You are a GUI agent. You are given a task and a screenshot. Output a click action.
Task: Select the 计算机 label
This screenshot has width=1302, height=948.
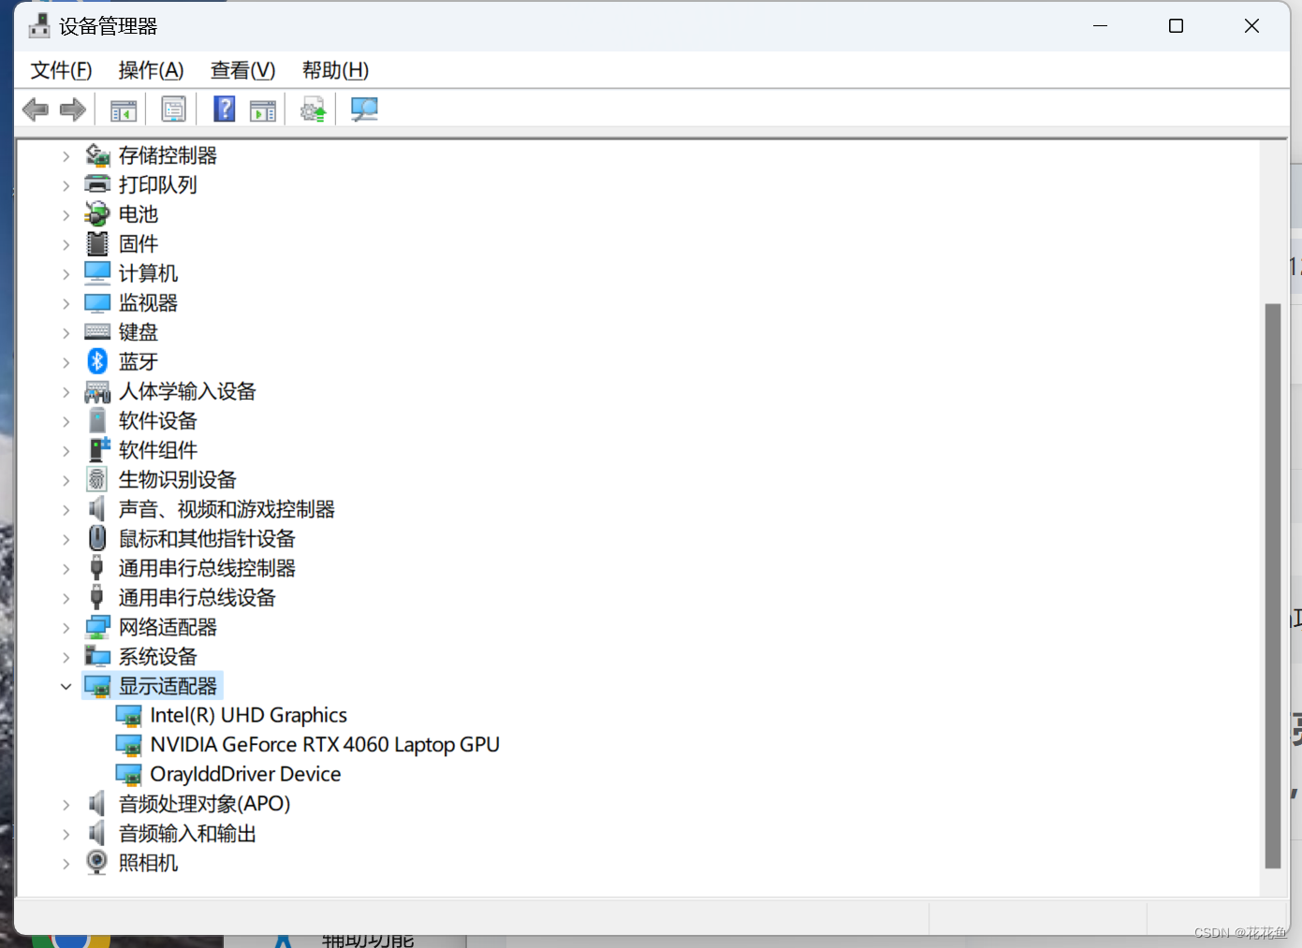148,273
